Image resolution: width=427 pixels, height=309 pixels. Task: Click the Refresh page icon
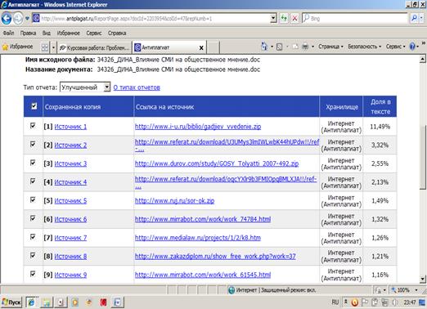tap(284, 19)
